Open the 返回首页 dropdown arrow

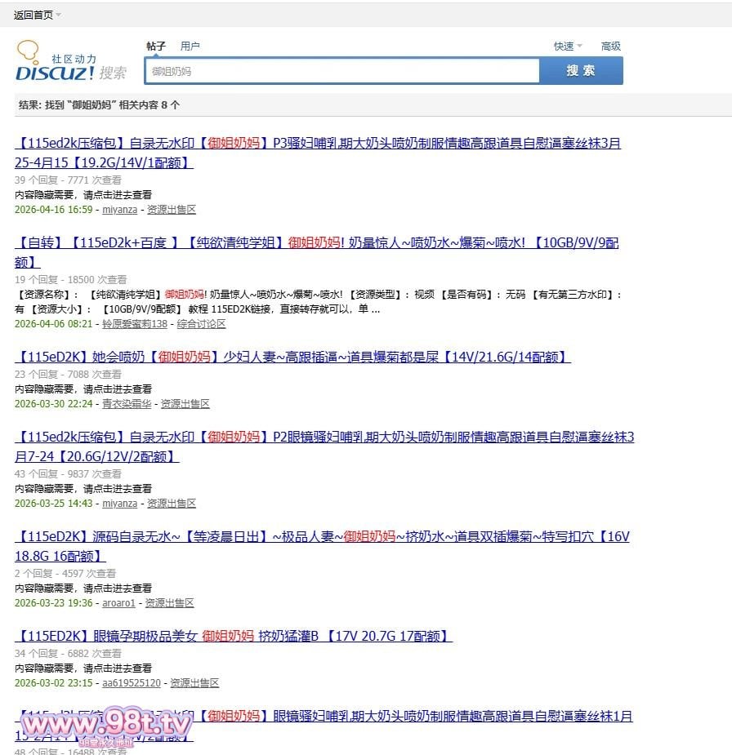(x=59, y=16)
